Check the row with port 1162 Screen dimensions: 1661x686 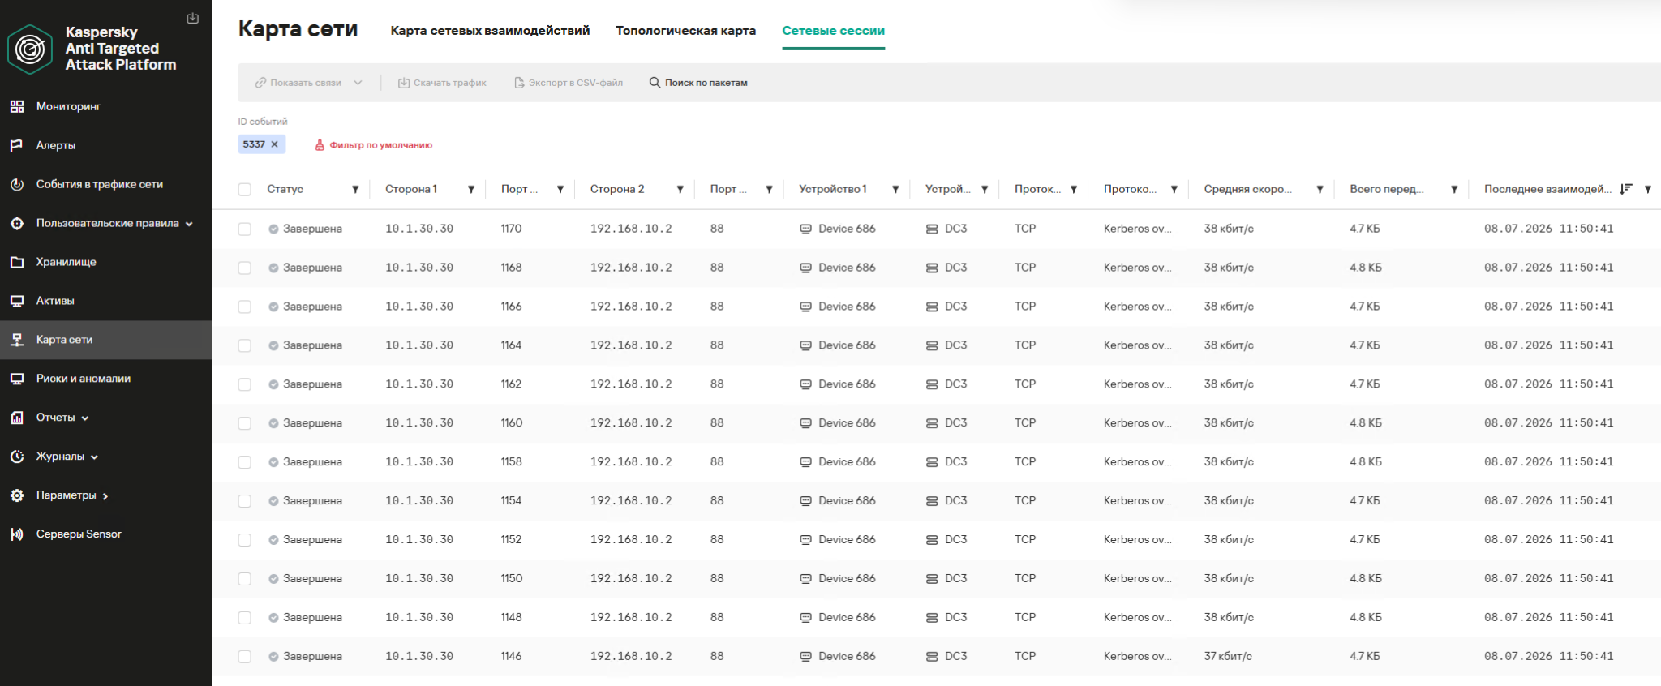[244, 385]
